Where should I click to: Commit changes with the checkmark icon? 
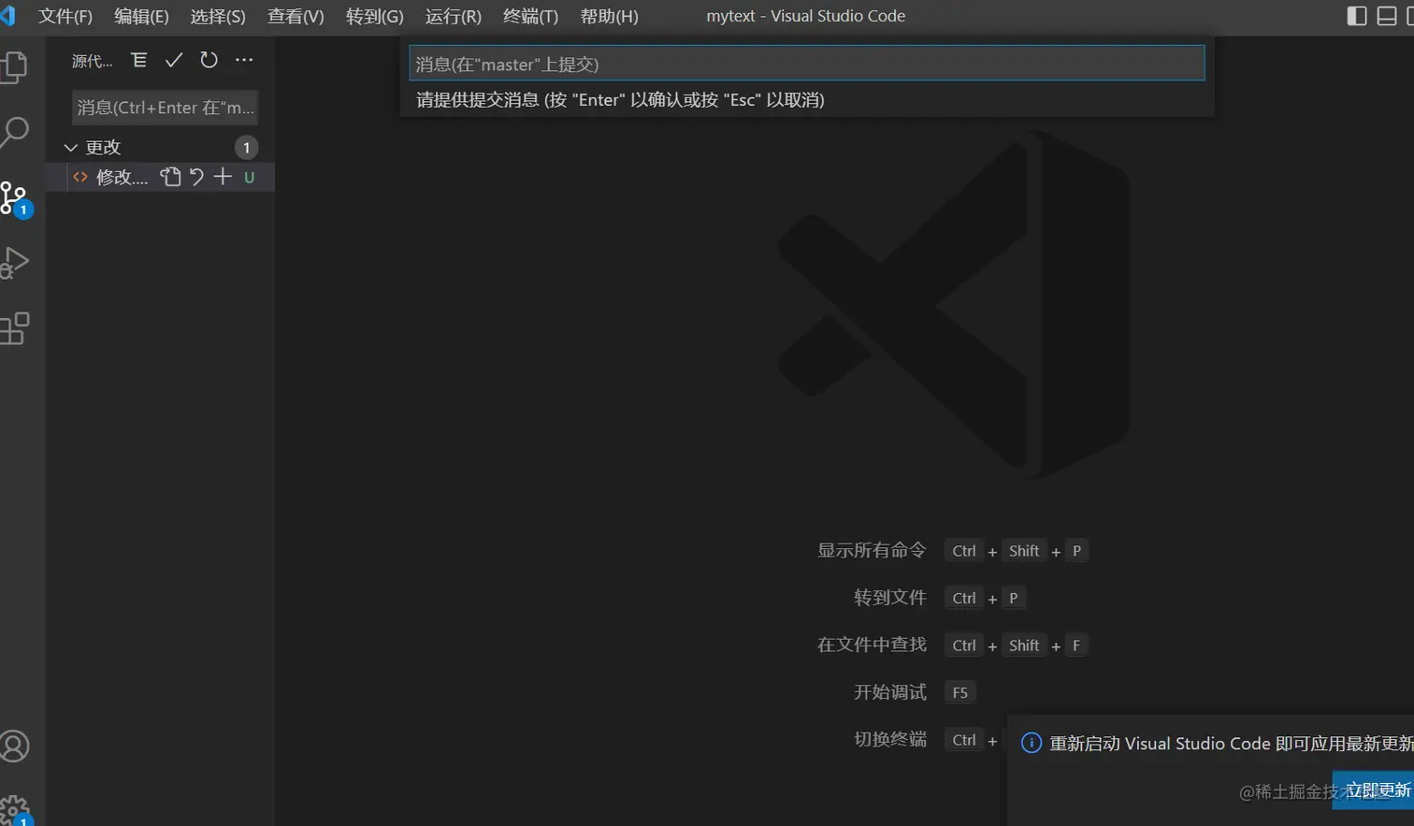pyautogui.click(x=173, y=60)
